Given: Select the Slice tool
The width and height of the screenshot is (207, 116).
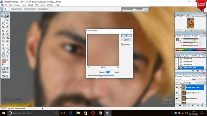Looking at the screenshot, I should [x=7, y=27].
